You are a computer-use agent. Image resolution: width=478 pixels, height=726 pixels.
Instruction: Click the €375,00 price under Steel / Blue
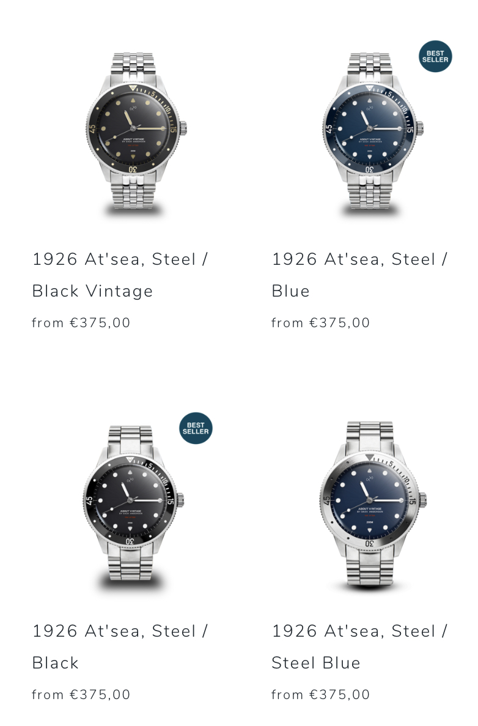coord(340,323)
